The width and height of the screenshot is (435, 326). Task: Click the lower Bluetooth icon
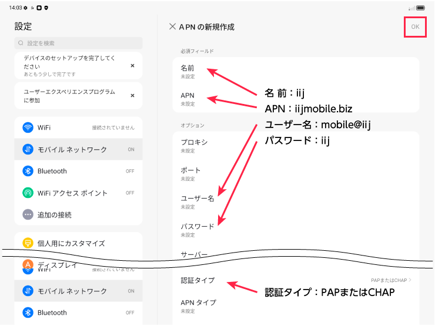(x=28, y=312)
